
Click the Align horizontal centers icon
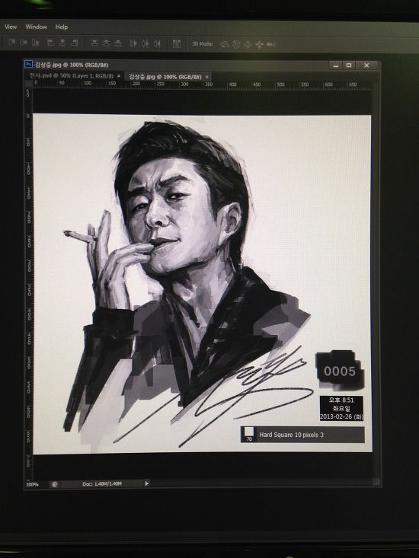click(62, 43)
